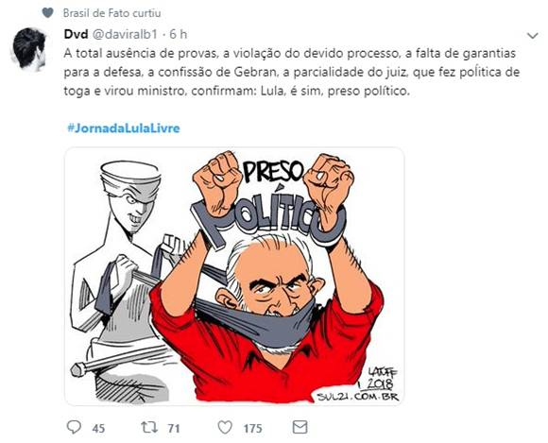This screenshot has height=443, width=548.
Task: Open the @daviralb1 handle
Action: pyautogui.click(x=127, y=34)
